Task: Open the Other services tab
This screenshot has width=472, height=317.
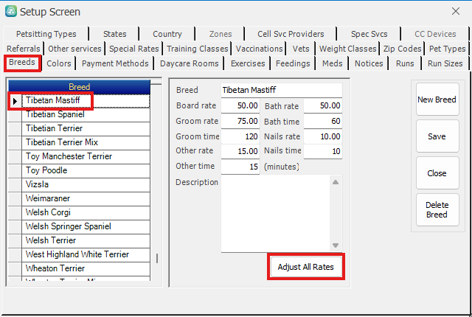Action: pos(74,49)
